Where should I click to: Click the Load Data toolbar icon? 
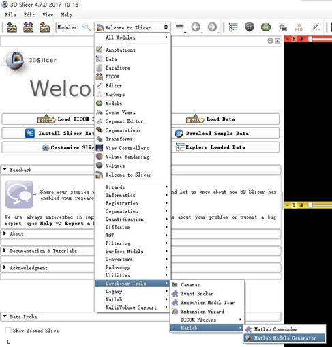[12, 27]
